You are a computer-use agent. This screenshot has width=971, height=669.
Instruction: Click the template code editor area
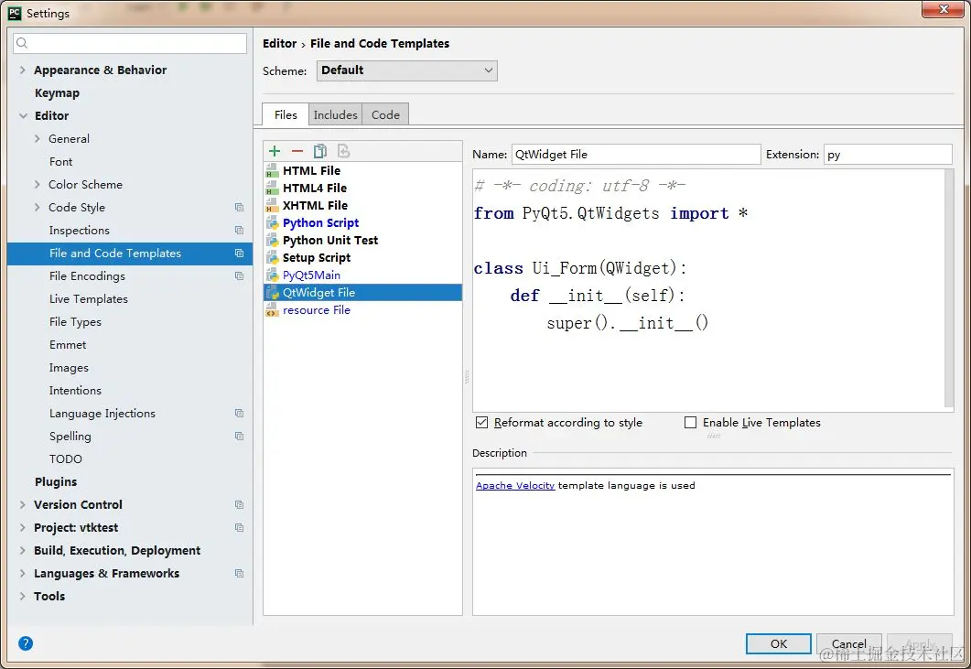[708, 290]
